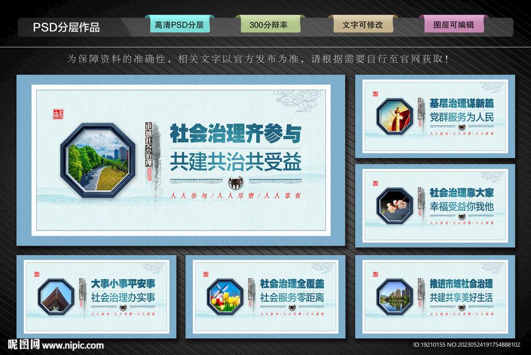Select the 社会治理办实事 text

click(x=123, y=298)
